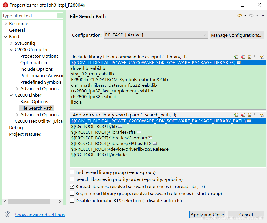Expand the SysConfig tree node
The width and height of the screenshot is (267, 223).
11,43
